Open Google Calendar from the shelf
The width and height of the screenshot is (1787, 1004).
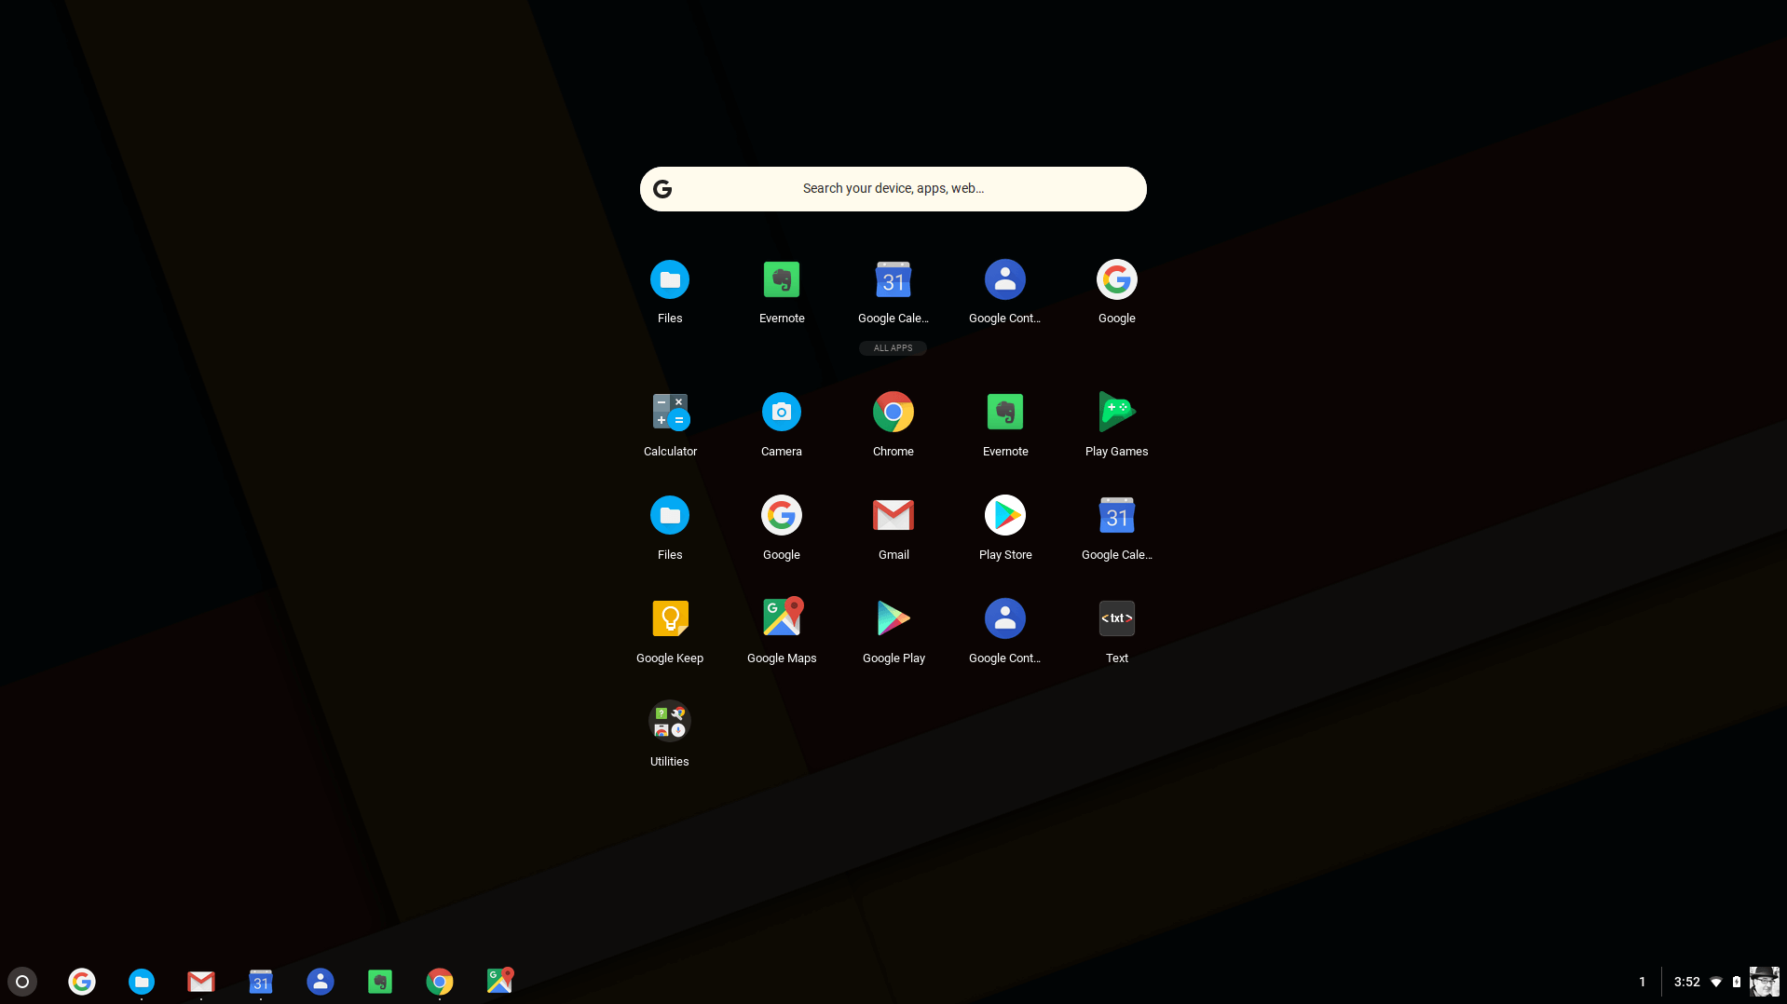[x=261, y=982]
